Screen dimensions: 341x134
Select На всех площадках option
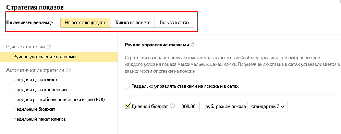(x=86, y=23)
